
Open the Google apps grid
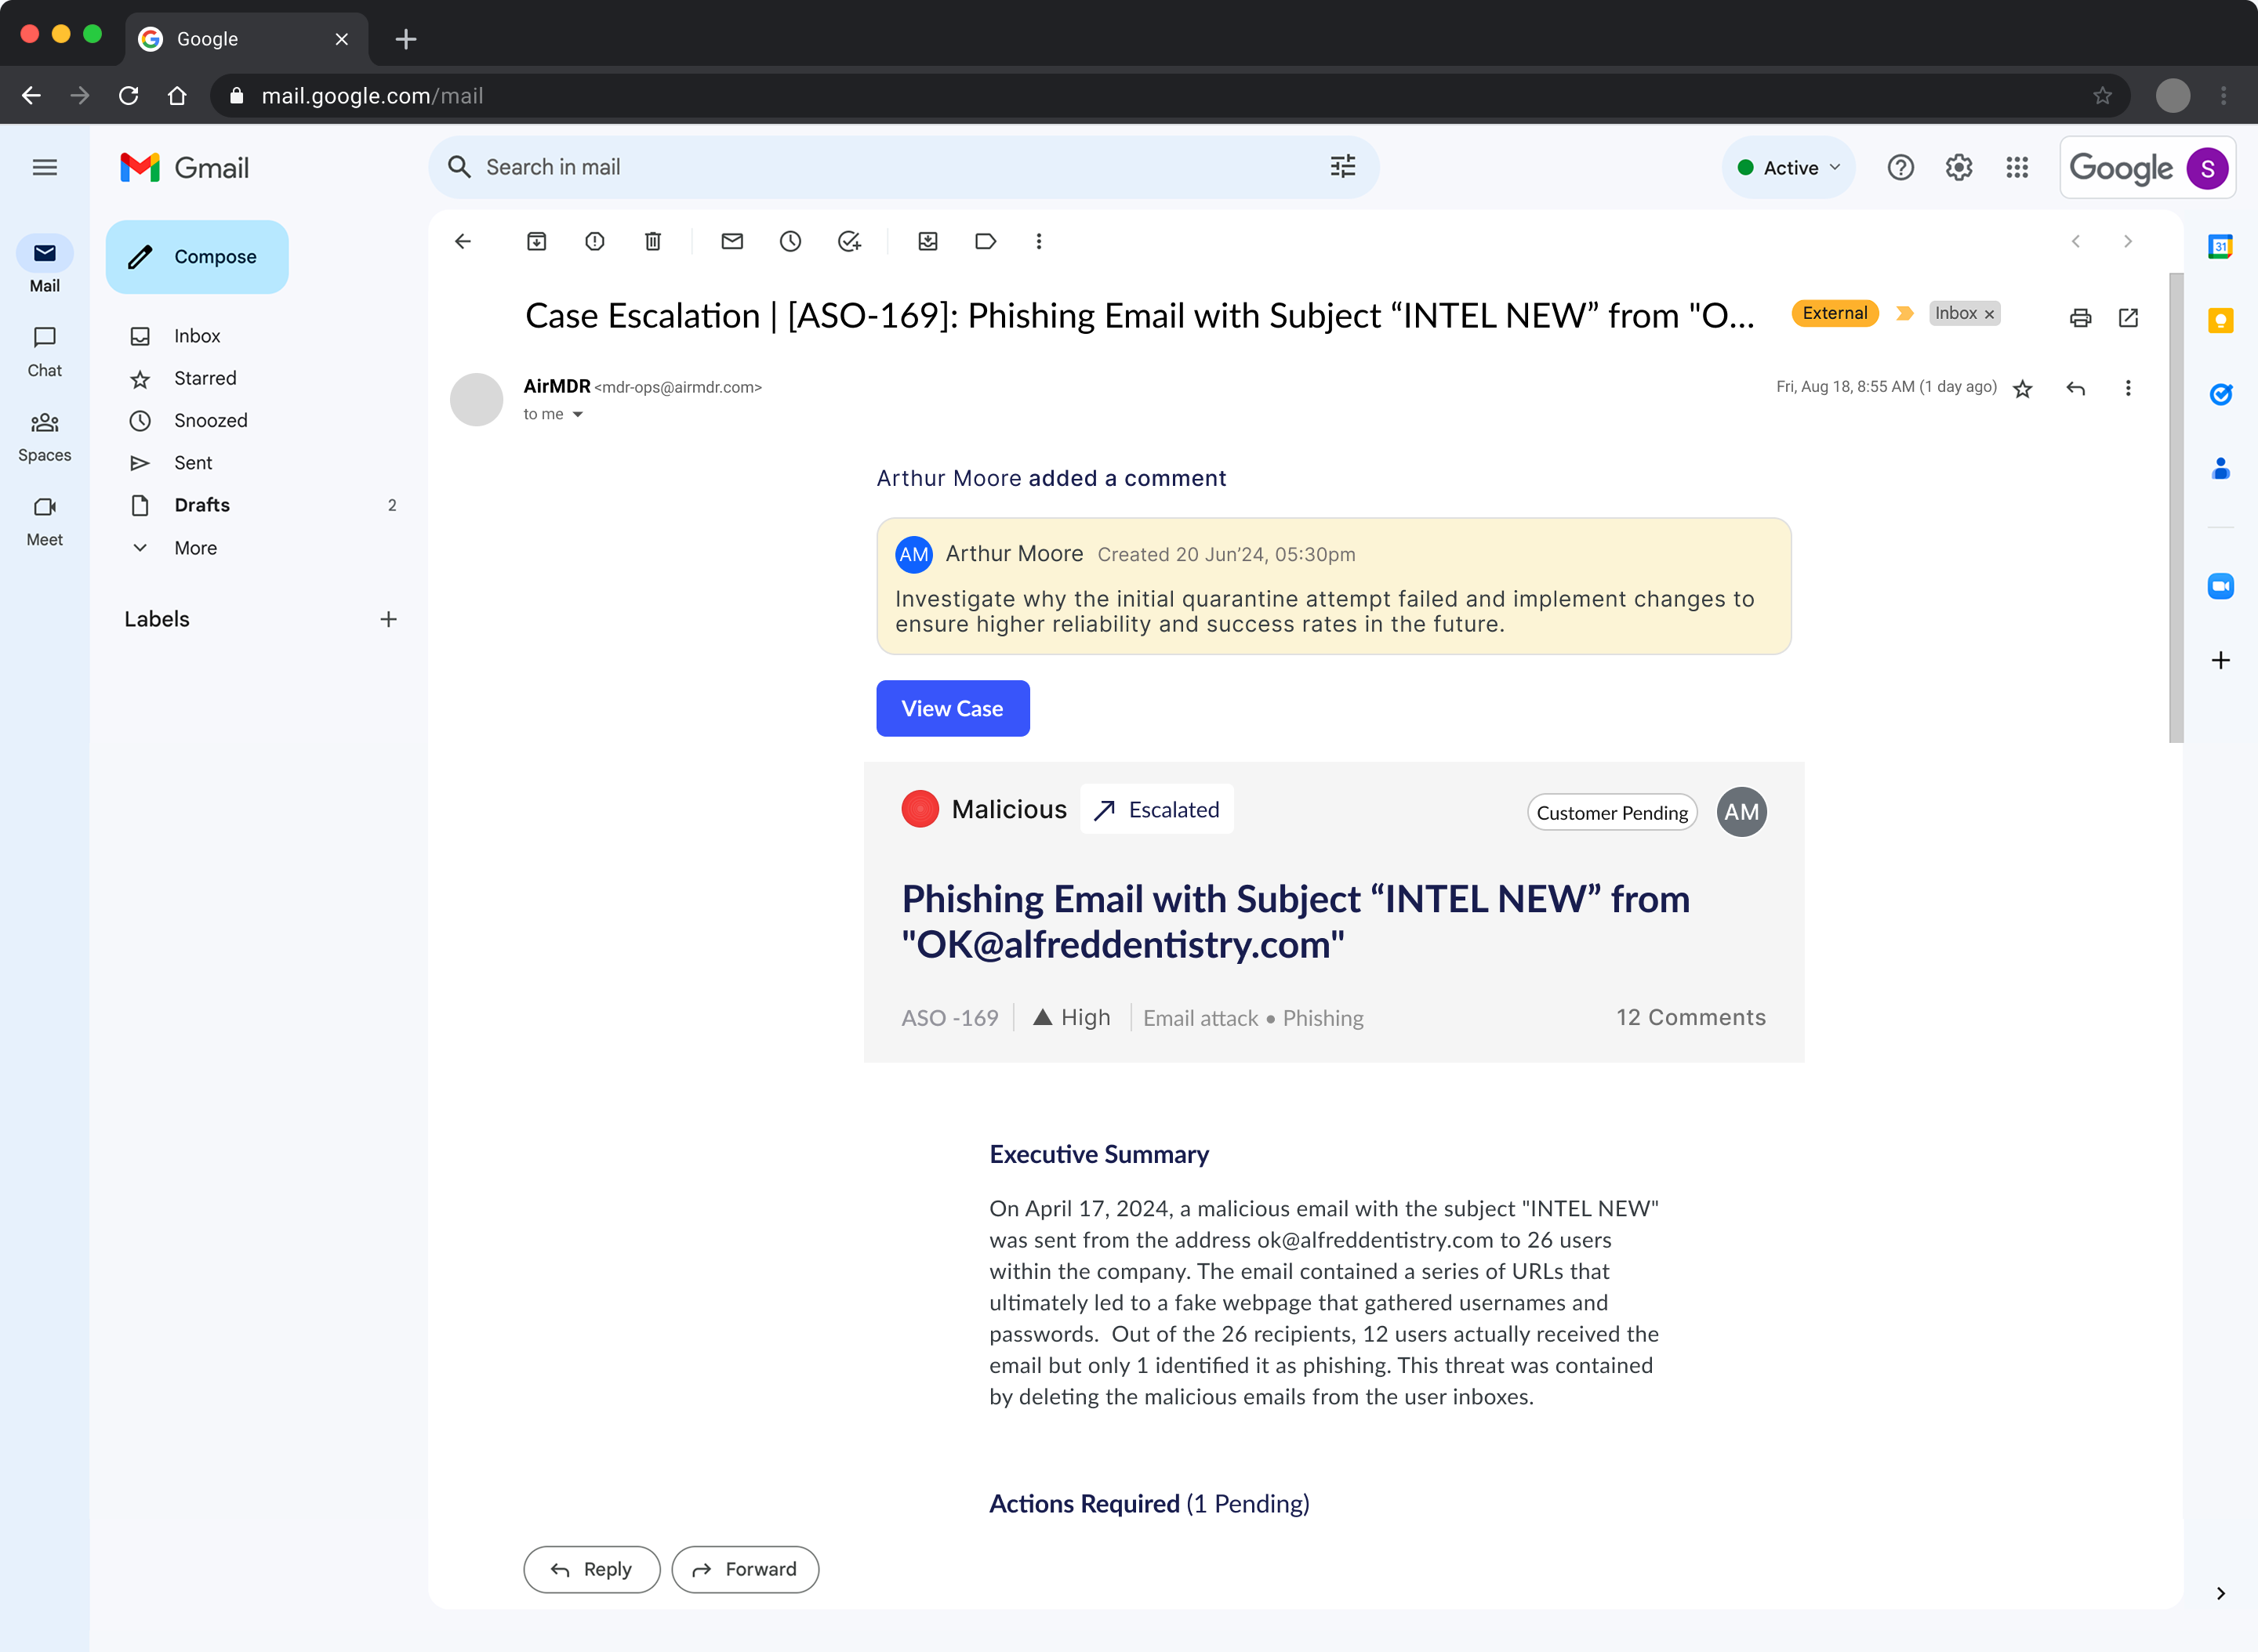click(x=2016, y=167)
